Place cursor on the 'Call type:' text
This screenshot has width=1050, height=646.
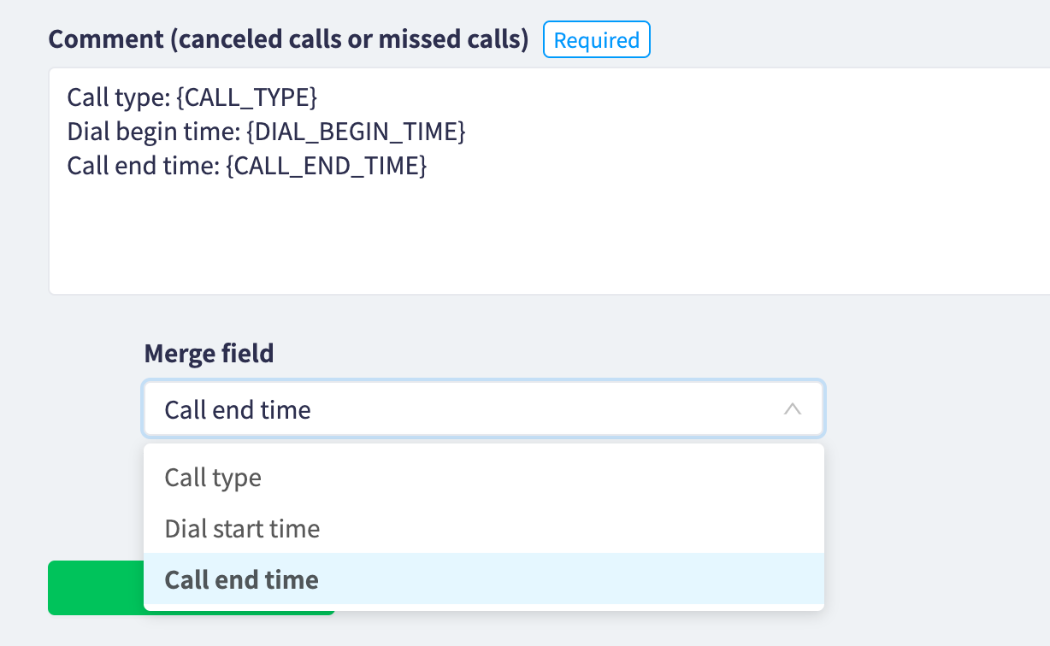point(118,97)
